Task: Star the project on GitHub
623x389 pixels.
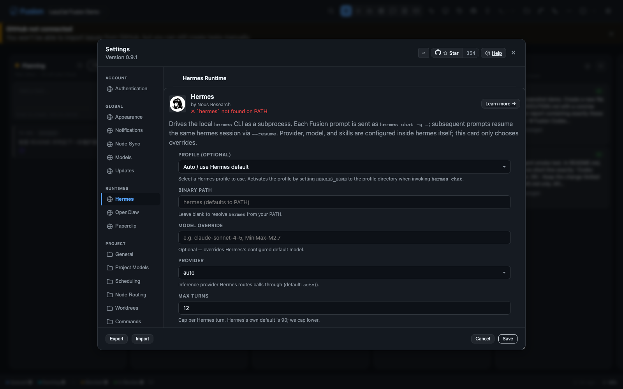Action: [x=447, y=53]
